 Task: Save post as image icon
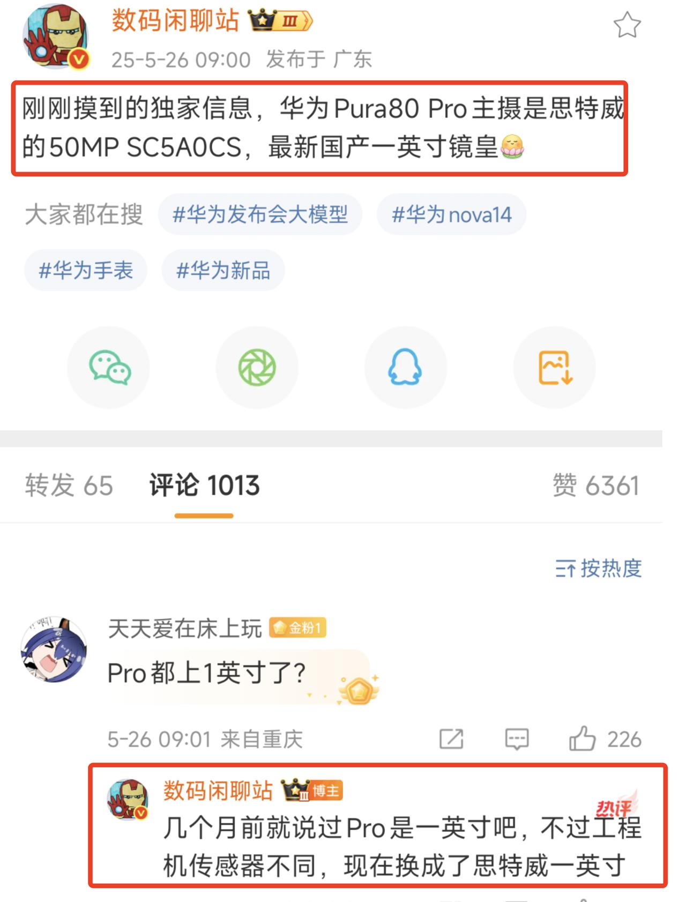[x=555, y=368]
